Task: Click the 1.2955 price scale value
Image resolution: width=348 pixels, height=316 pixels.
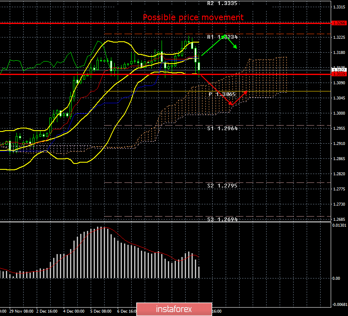Action: (x=339, y=129)
